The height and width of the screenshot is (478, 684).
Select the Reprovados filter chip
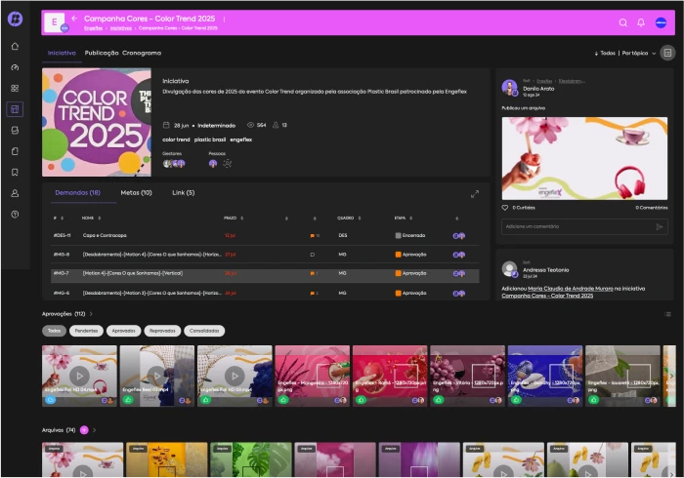tap(161, 331)
